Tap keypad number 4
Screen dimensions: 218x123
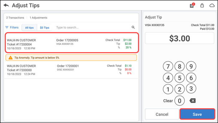point(168,78)
